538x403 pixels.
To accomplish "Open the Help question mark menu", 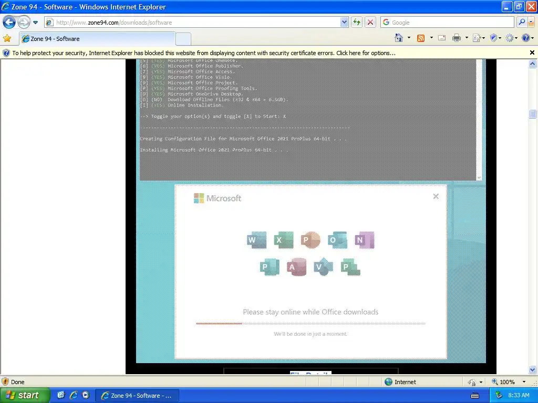I will [x=527, y=38].
